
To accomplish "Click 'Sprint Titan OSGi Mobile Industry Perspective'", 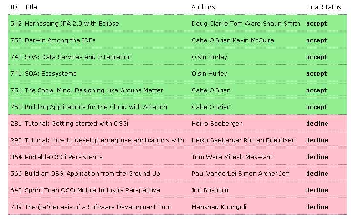I will (x=92, y=190).
